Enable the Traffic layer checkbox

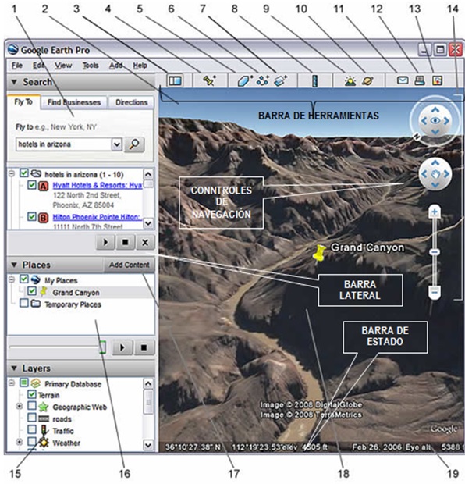pyautogui.click(x=32, y=429)
